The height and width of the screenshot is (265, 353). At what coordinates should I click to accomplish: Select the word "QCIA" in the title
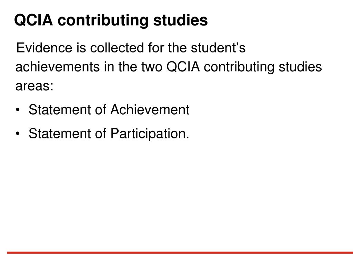point(33,20)
